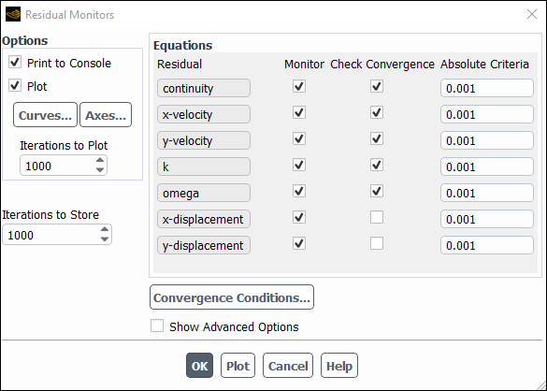Click the Plot button at bottom
Image resolution: width=547 pixels, height=391 pixels.
238,366
